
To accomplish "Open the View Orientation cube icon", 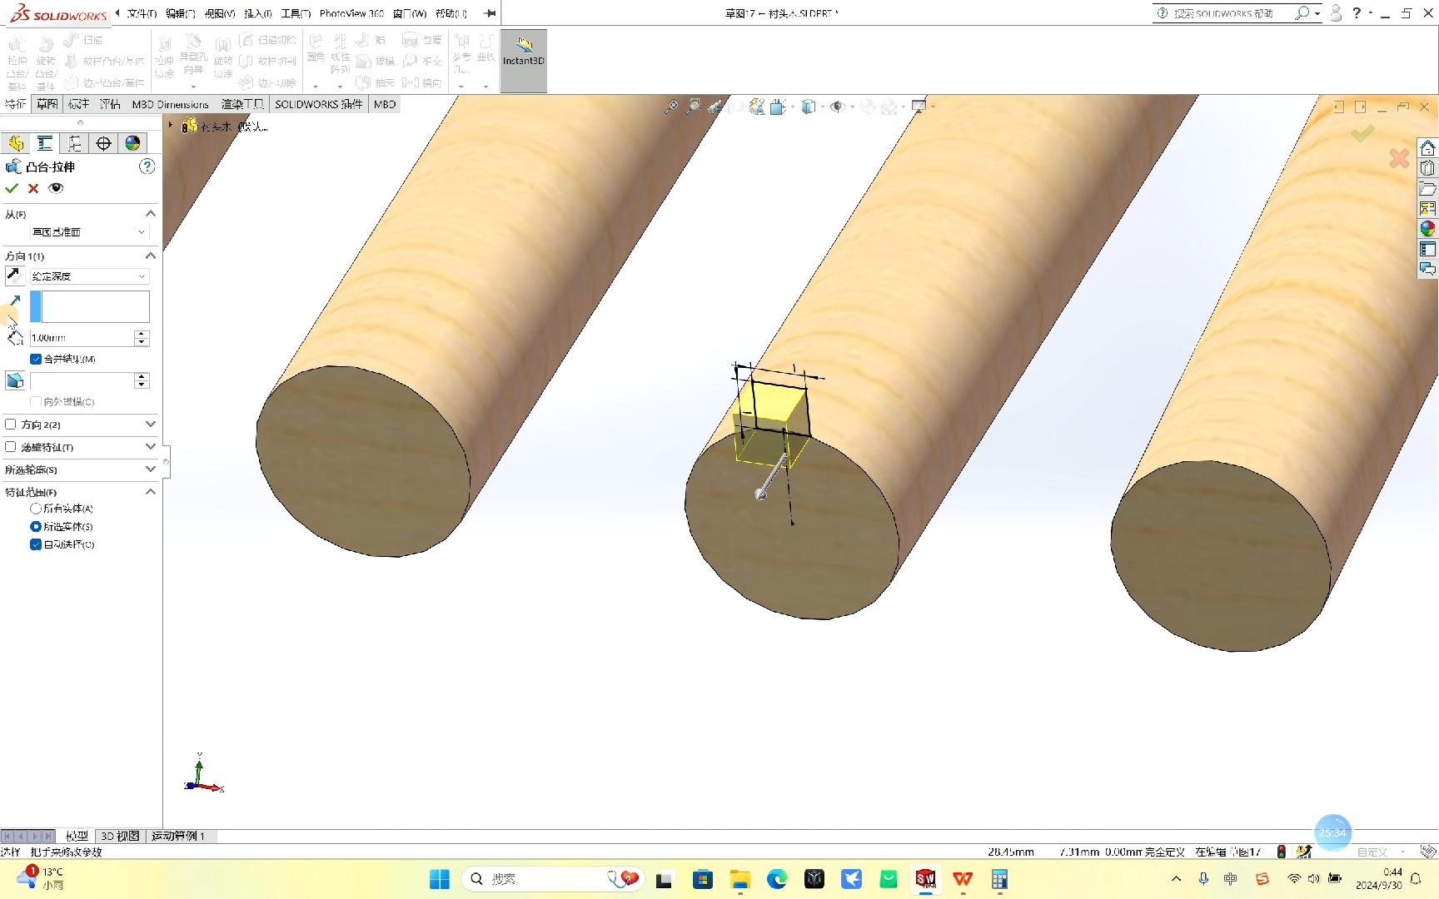I will (778, 107).
